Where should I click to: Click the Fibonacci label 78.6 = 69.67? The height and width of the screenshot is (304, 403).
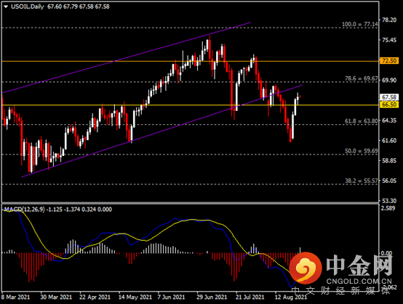point(362,78)
